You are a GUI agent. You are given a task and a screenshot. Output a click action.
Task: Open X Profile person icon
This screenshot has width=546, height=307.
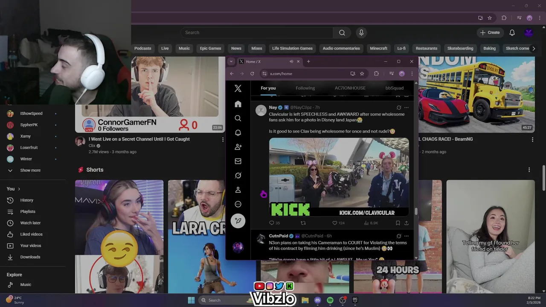(x=238, y=190)
